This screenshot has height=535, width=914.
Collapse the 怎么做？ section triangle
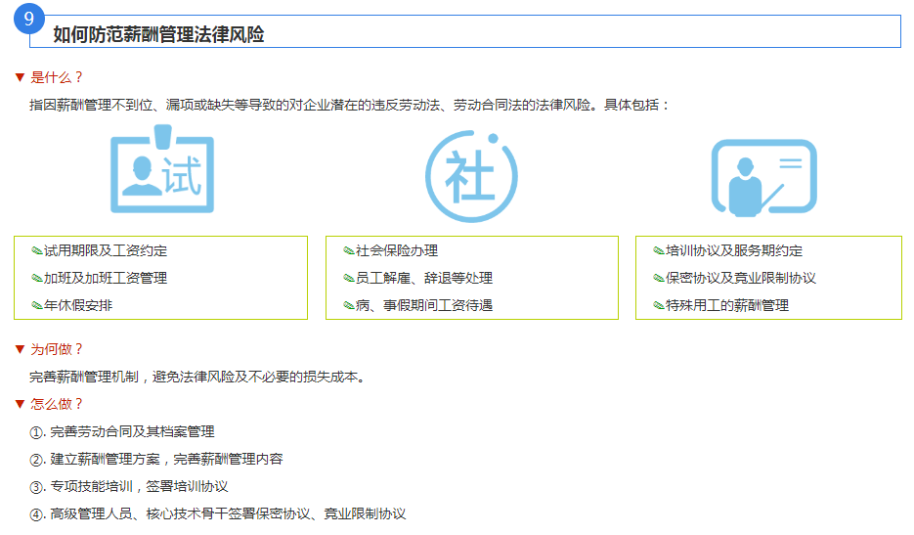[20, 404]
